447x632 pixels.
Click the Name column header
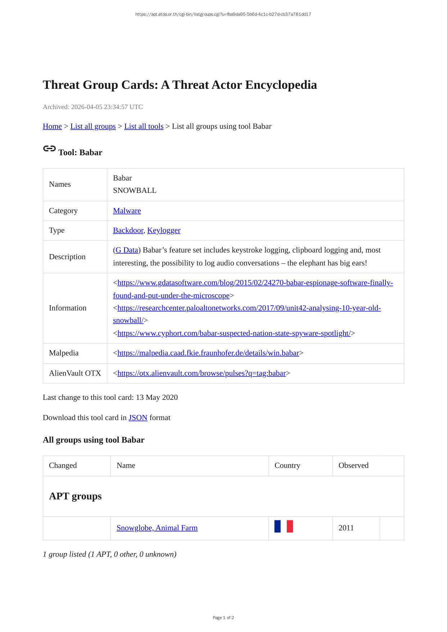tap(126, 465)
